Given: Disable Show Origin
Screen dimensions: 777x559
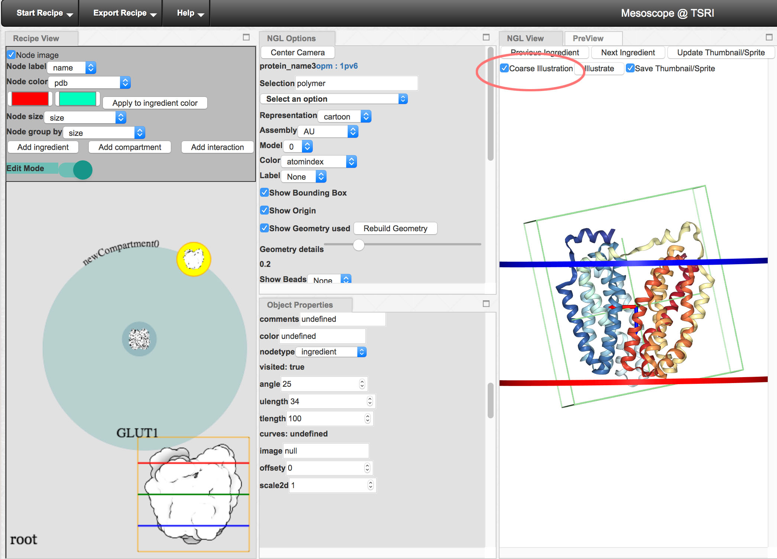Looking at the screenshot, I should 264,210.
